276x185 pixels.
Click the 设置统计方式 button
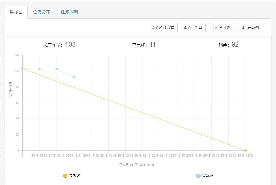pyautogui.click(x=163, y=27)
